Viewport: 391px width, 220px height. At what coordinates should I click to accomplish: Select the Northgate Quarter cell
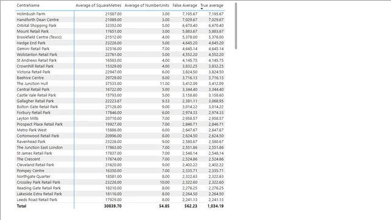[34, 177]
